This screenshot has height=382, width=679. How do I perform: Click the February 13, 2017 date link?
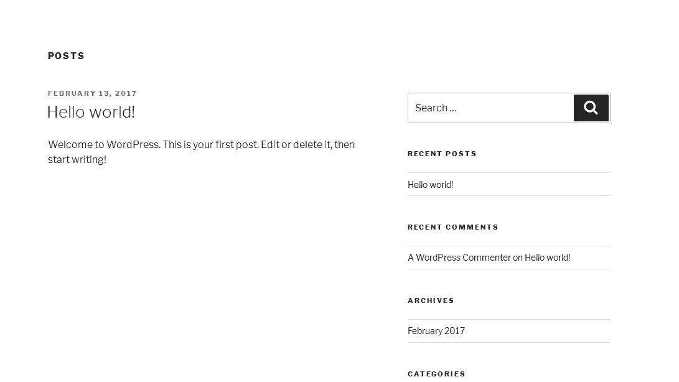92,93
